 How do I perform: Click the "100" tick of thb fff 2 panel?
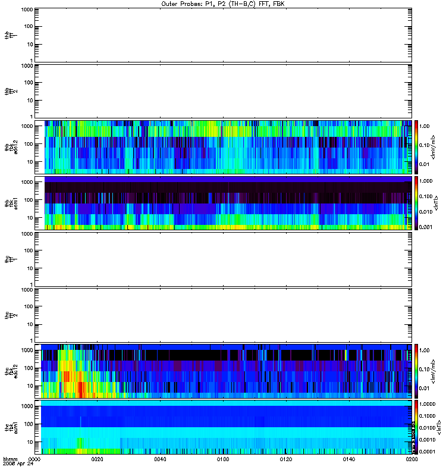coord(28,83)
